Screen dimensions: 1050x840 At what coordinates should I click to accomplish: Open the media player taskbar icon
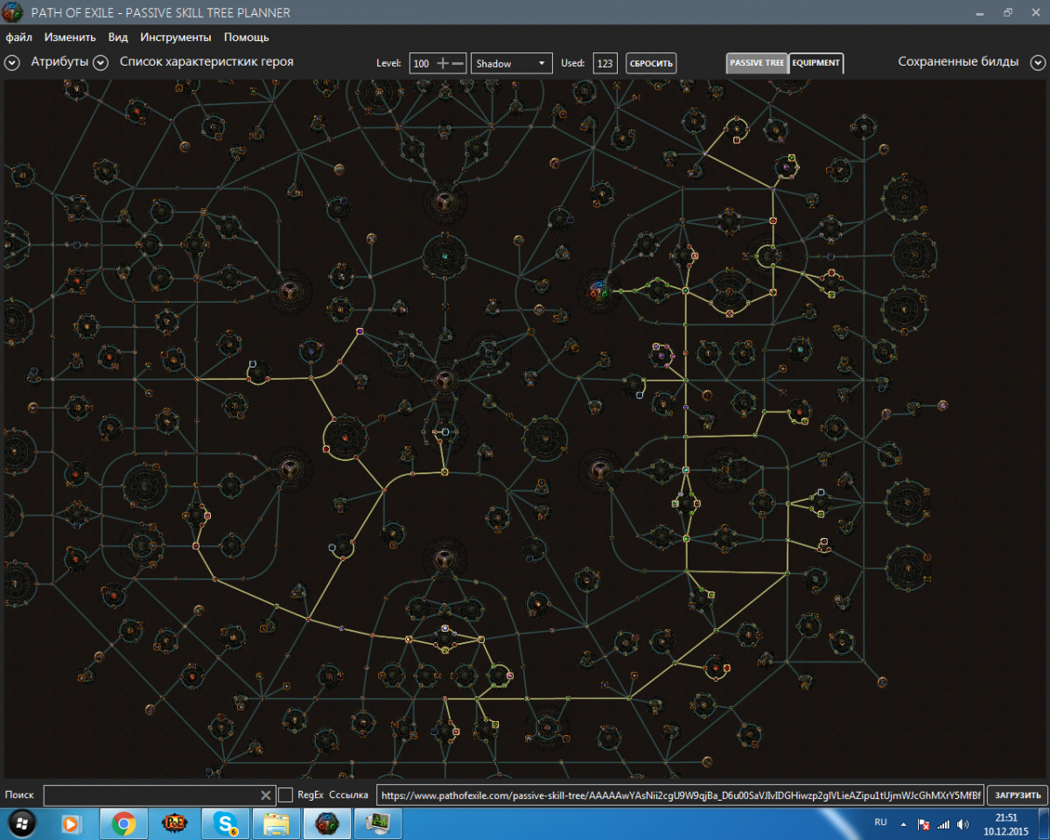coord(72,824)
